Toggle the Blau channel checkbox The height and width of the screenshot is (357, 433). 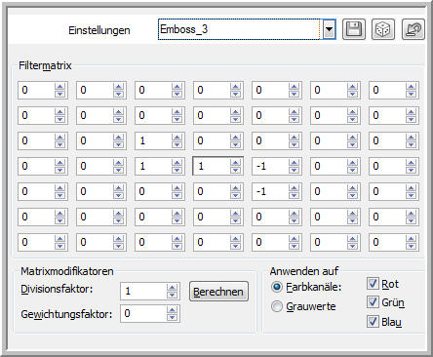[373, 321]
